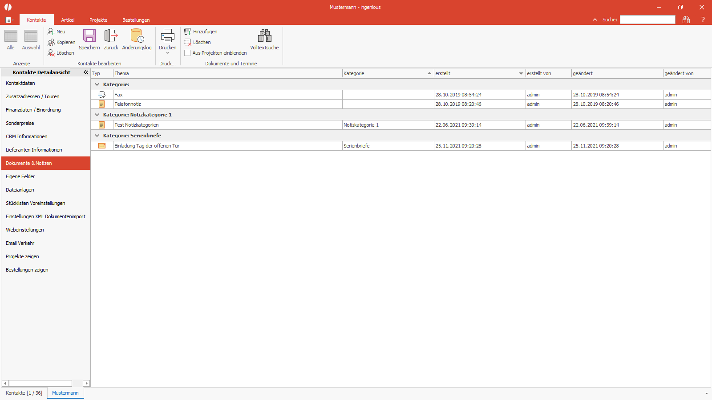
Task: Collapse the Kontakte Detailansicht sidebar
Action: coord(86,72)
